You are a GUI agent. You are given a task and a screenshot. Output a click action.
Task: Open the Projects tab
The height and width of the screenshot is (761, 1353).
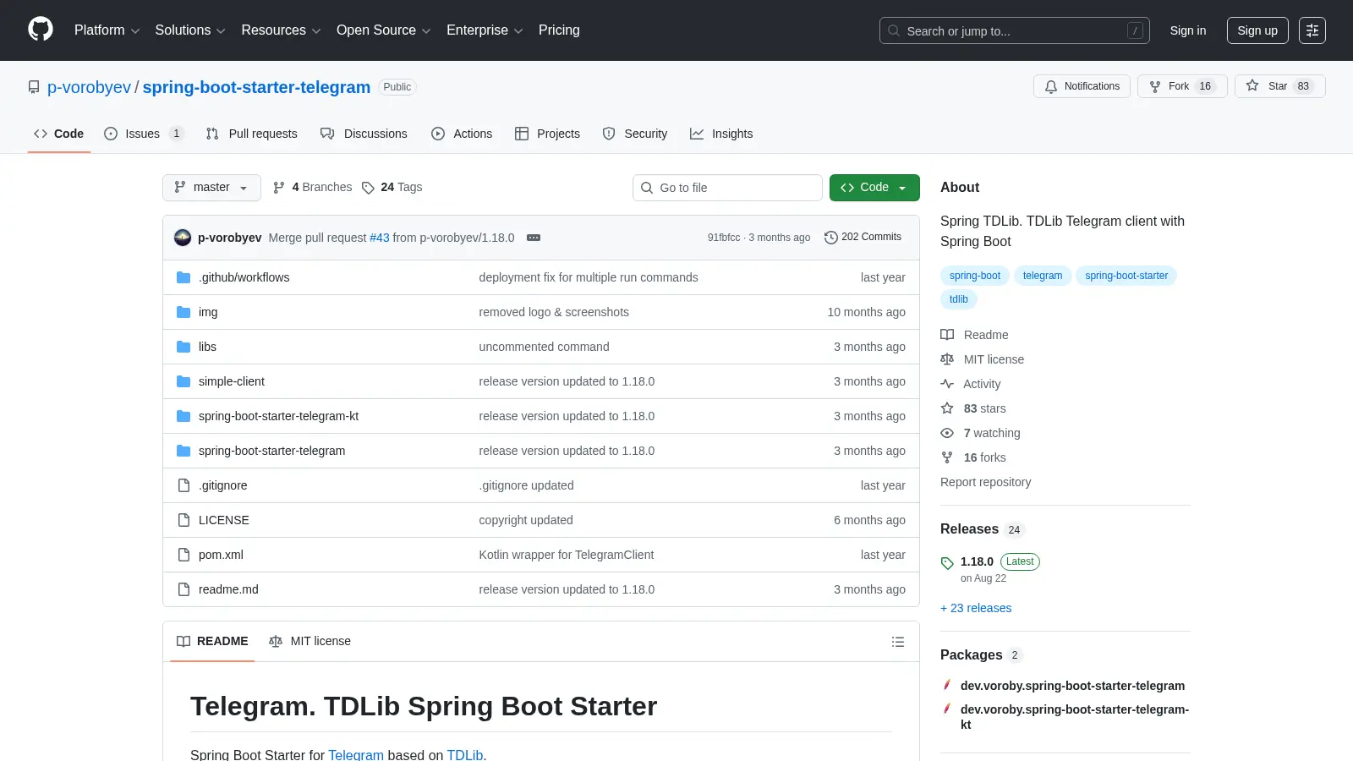[x=547, y=134]
